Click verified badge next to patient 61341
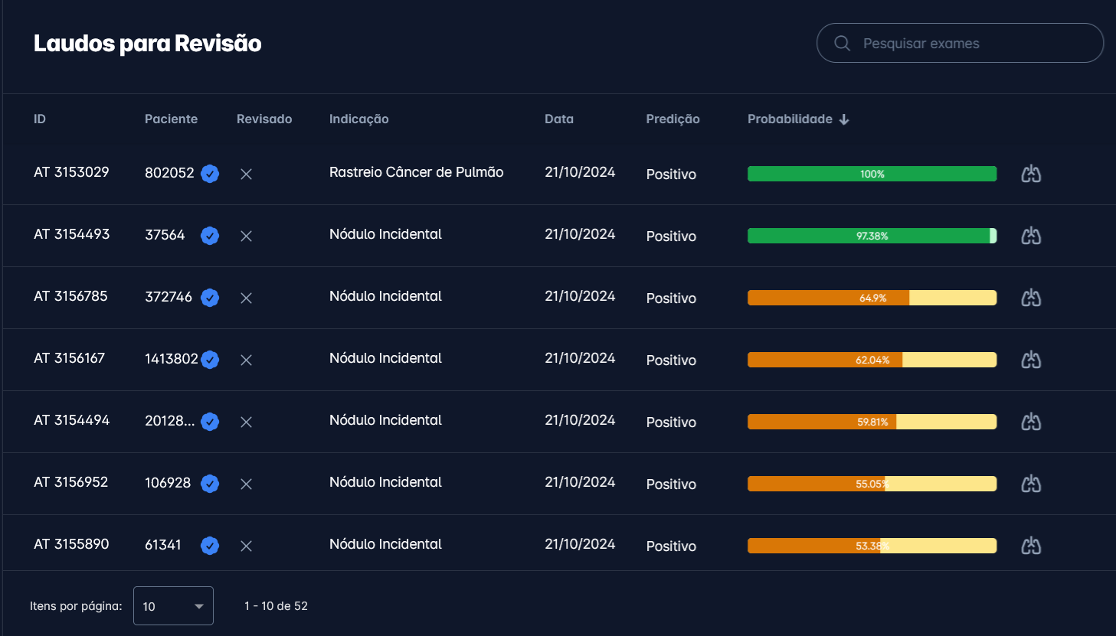 (x=210, y=546)
